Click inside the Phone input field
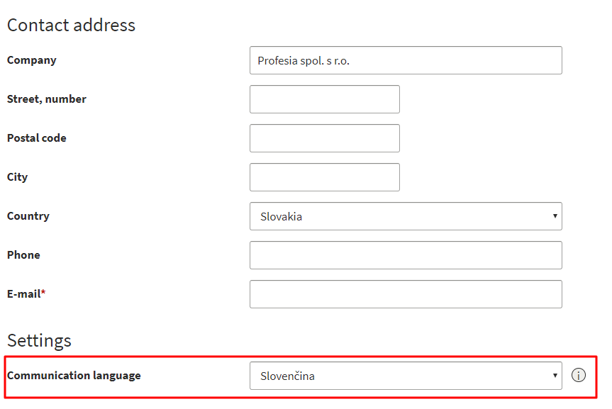 (x=406, y=255)
